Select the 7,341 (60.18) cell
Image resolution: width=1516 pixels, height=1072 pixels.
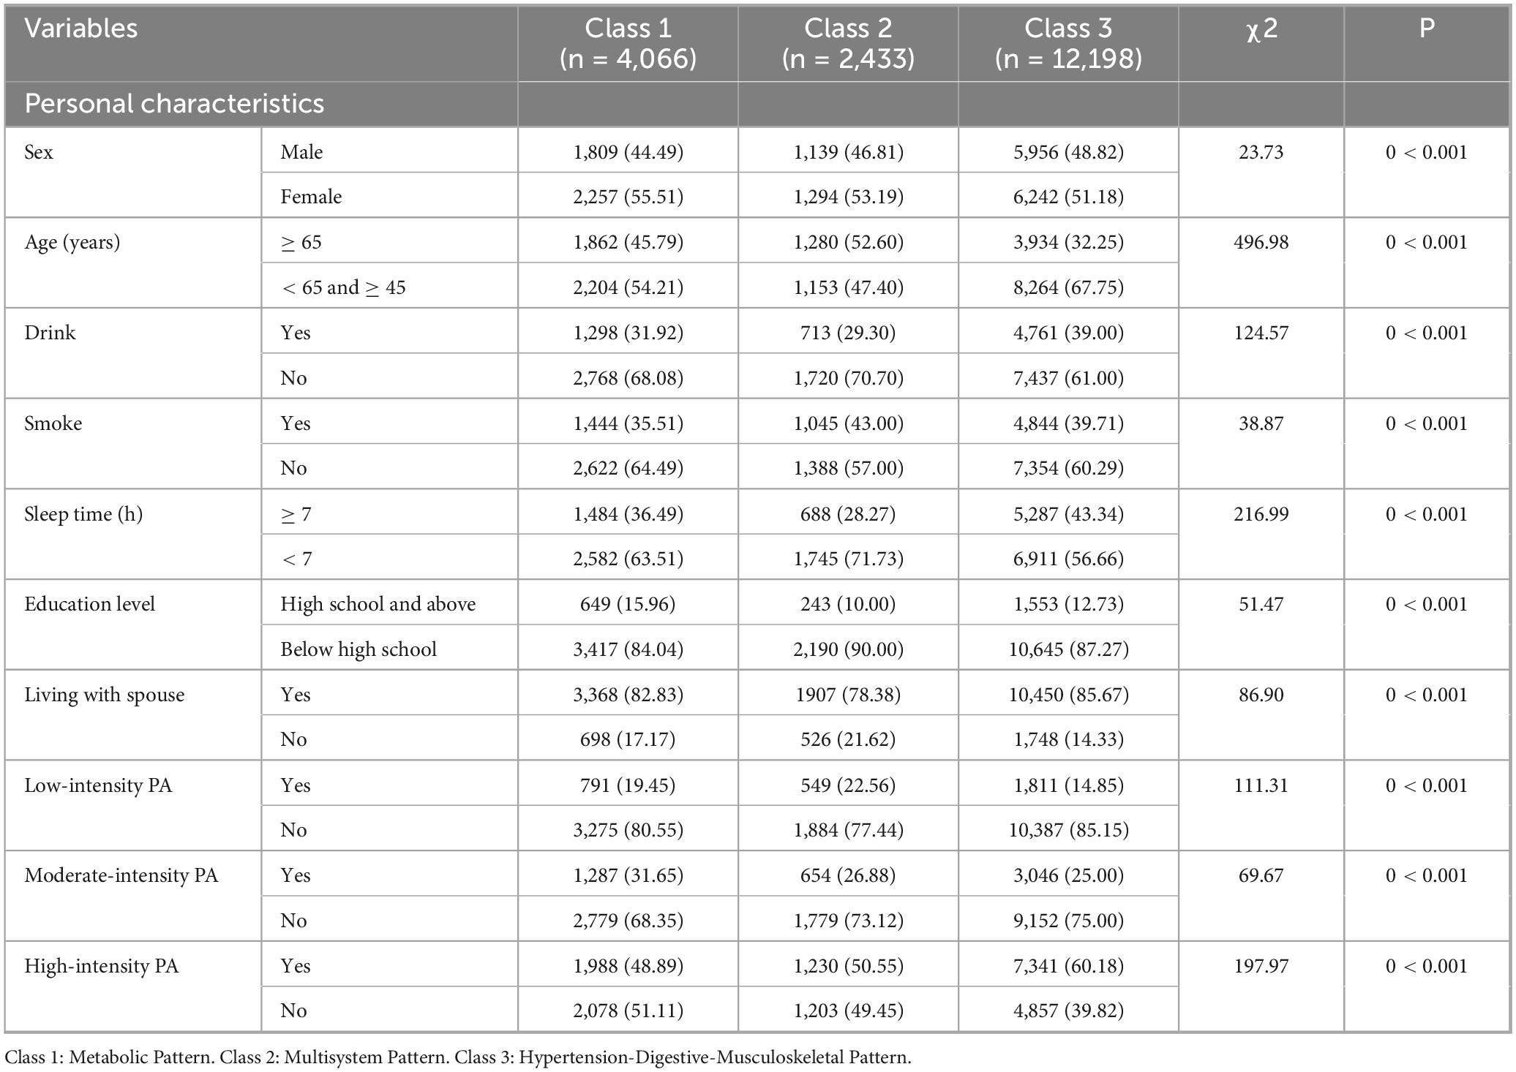pos(1068,966)
